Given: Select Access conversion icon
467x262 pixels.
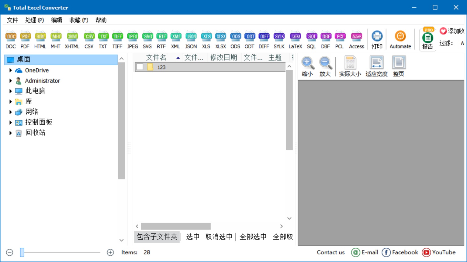Looking at the screenshot, I should point(357,40).
